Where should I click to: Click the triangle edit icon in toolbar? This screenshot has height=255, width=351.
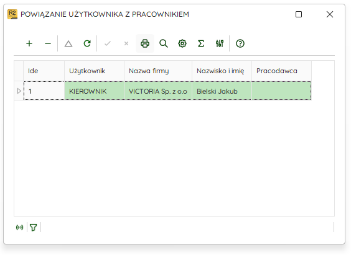coord(68,43)
